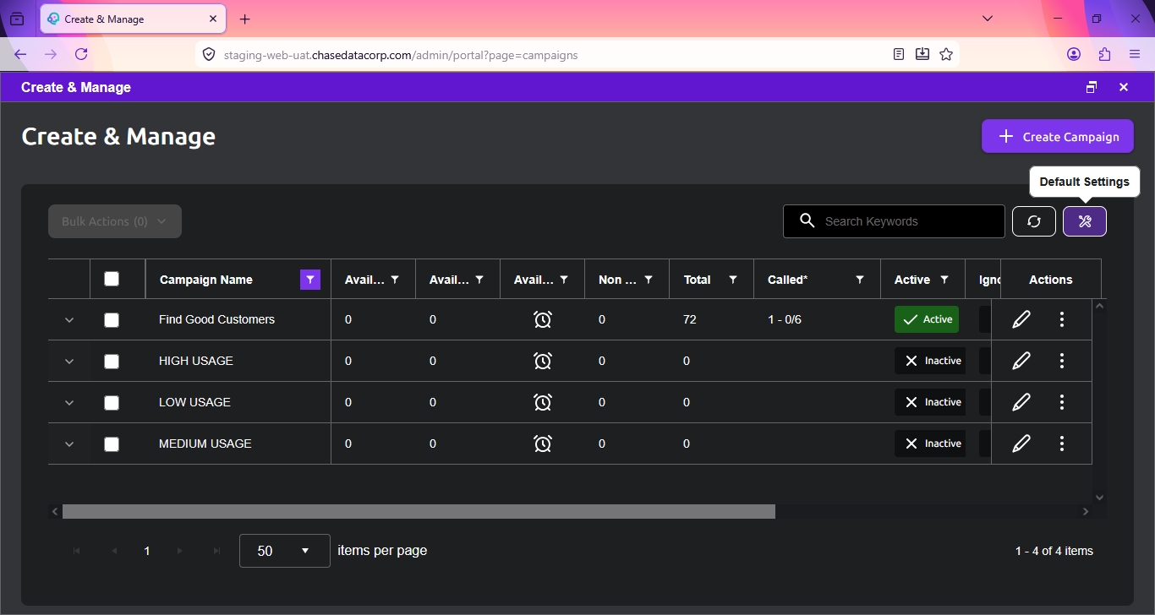Sort by Active column header
Image resolution: width=1155 pixels, height=615 pixels.
912,280
